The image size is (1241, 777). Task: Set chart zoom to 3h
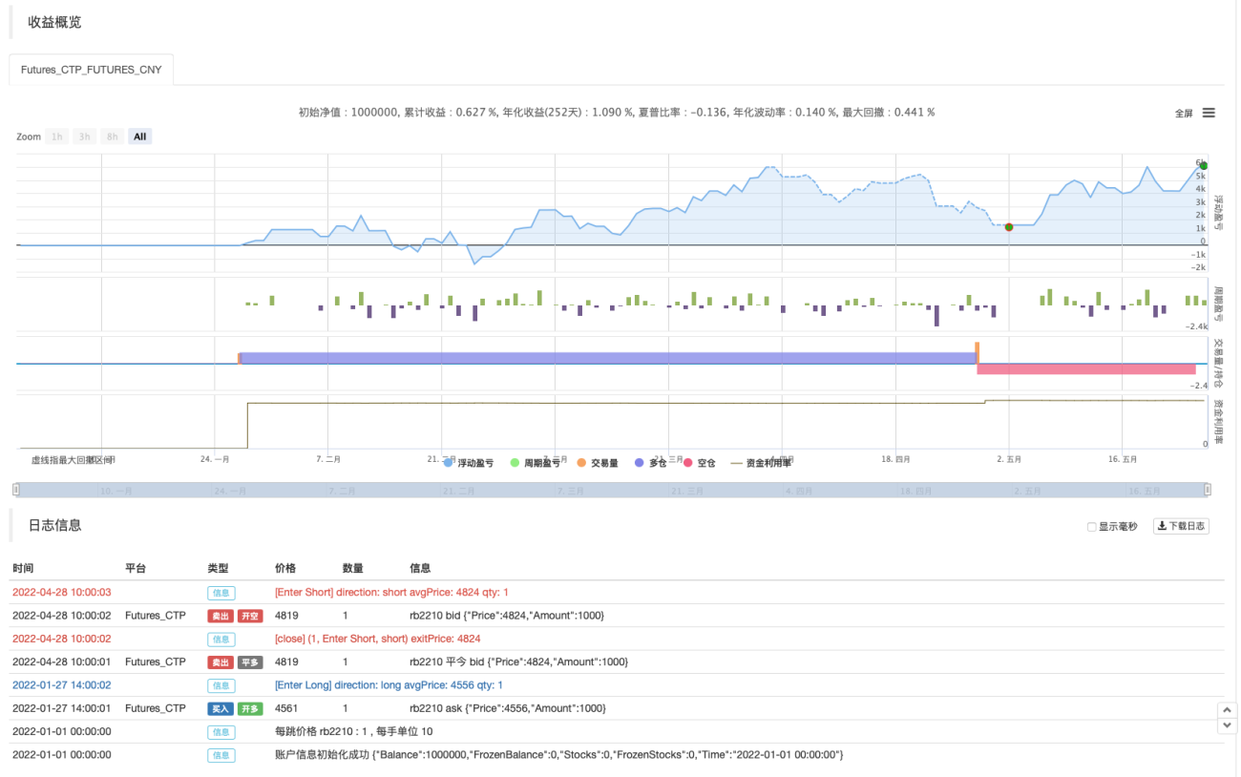pyautogui.click(x=85, y=136)
